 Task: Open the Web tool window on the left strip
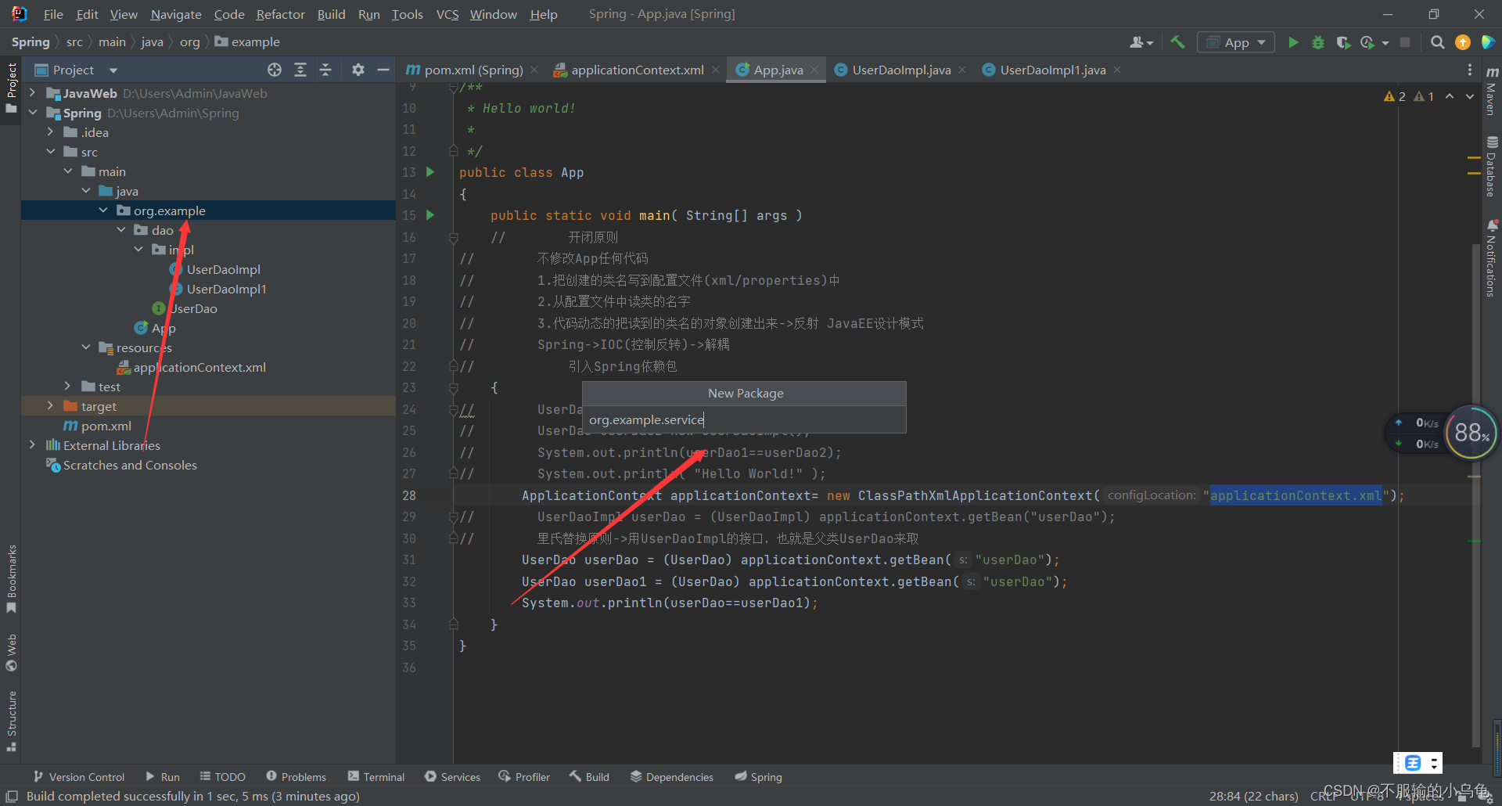click(x=12, y=653)
